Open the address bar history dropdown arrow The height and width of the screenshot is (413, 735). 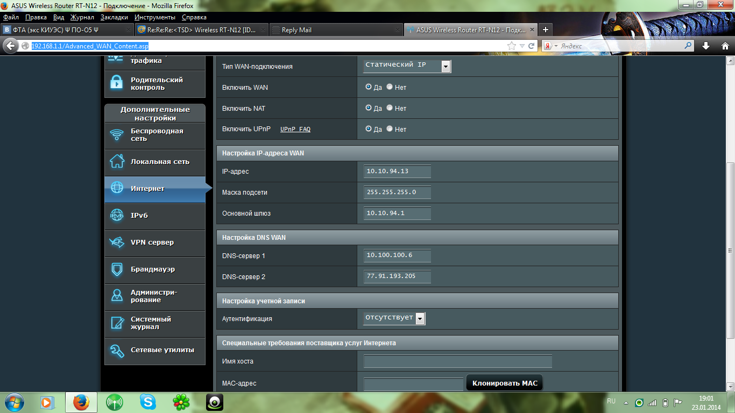click(521, 46)
